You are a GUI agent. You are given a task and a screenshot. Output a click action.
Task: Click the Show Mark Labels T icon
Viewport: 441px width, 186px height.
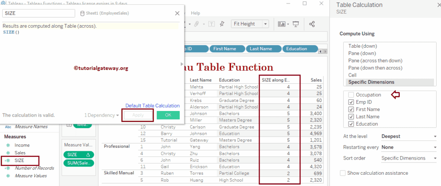coord(211,24)
